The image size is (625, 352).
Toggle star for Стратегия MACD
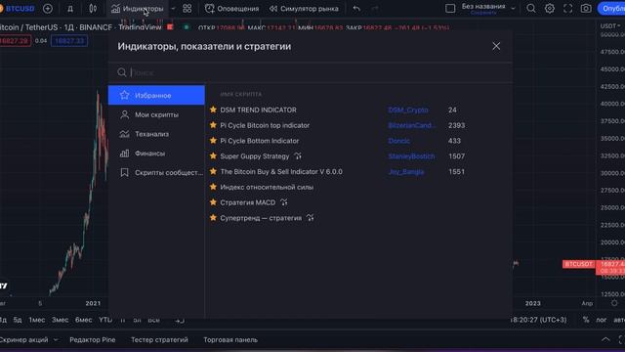[x=213, y=202]
